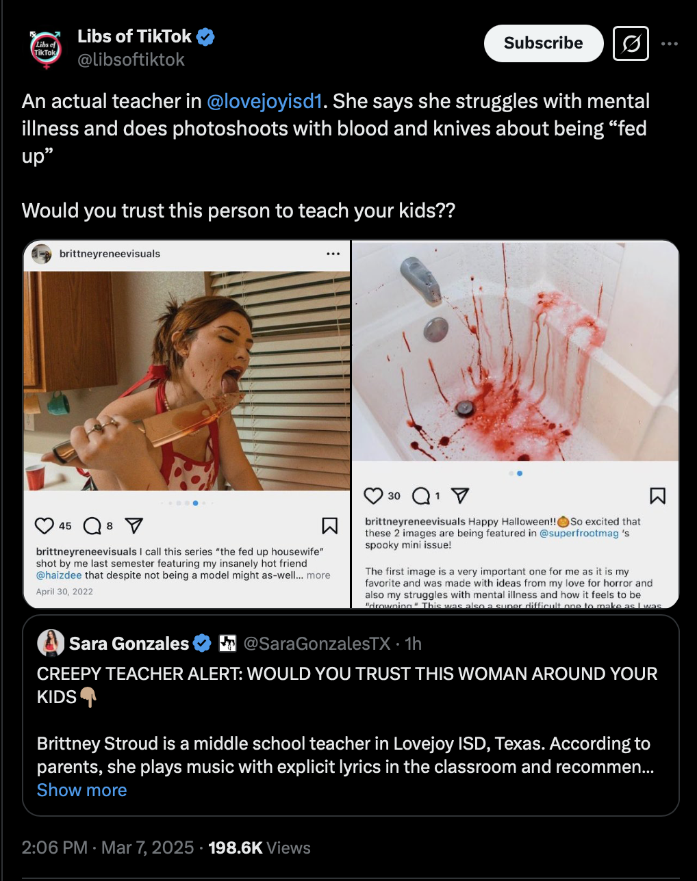The image size is (697, 881).
Task: Open the @libsoftiktok handle
Action: [x=131, y=60]
